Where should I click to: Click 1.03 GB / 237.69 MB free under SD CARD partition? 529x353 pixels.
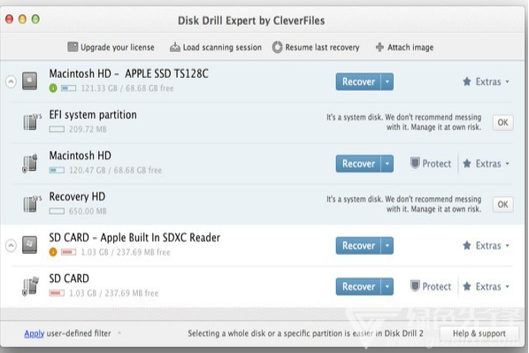pyautogui.click(x=114, y=293)
